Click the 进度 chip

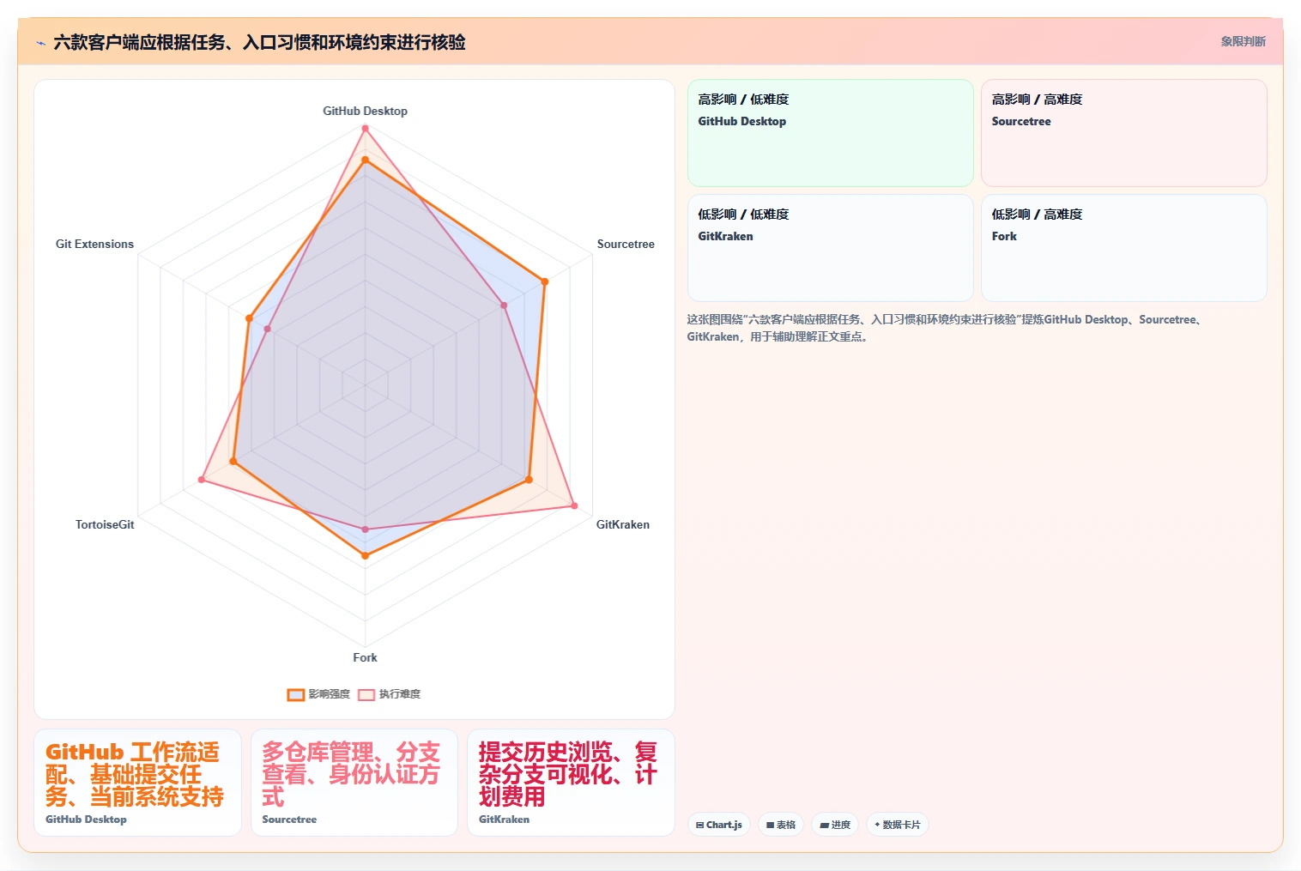tap(835, 825)
